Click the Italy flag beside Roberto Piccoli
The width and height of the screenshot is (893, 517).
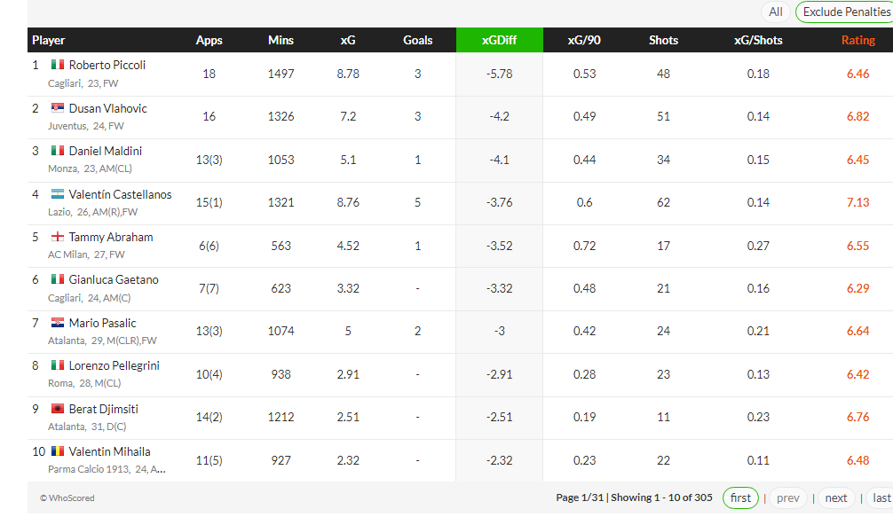tap(58, 65)
